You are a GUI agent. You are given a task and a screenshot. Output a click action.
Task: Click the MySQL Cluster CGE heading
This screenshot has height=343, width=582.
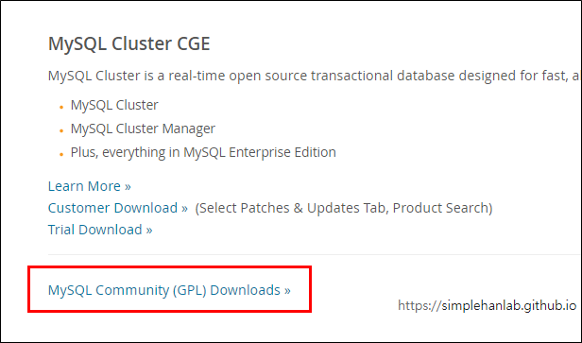[129, 43]
